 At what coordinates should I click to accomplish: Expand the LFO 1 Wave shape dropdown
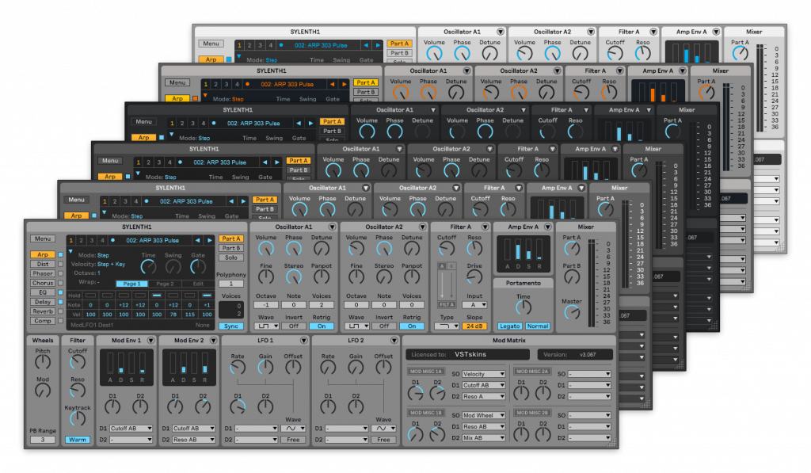(293, 429)
